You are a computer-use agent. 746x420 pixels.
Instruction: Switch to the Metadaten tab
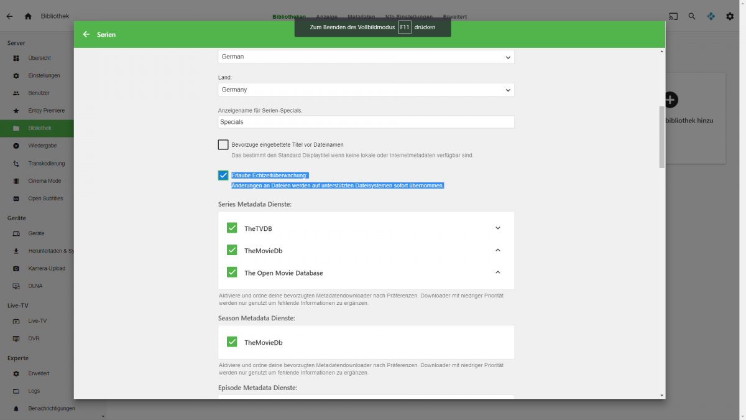361,17
